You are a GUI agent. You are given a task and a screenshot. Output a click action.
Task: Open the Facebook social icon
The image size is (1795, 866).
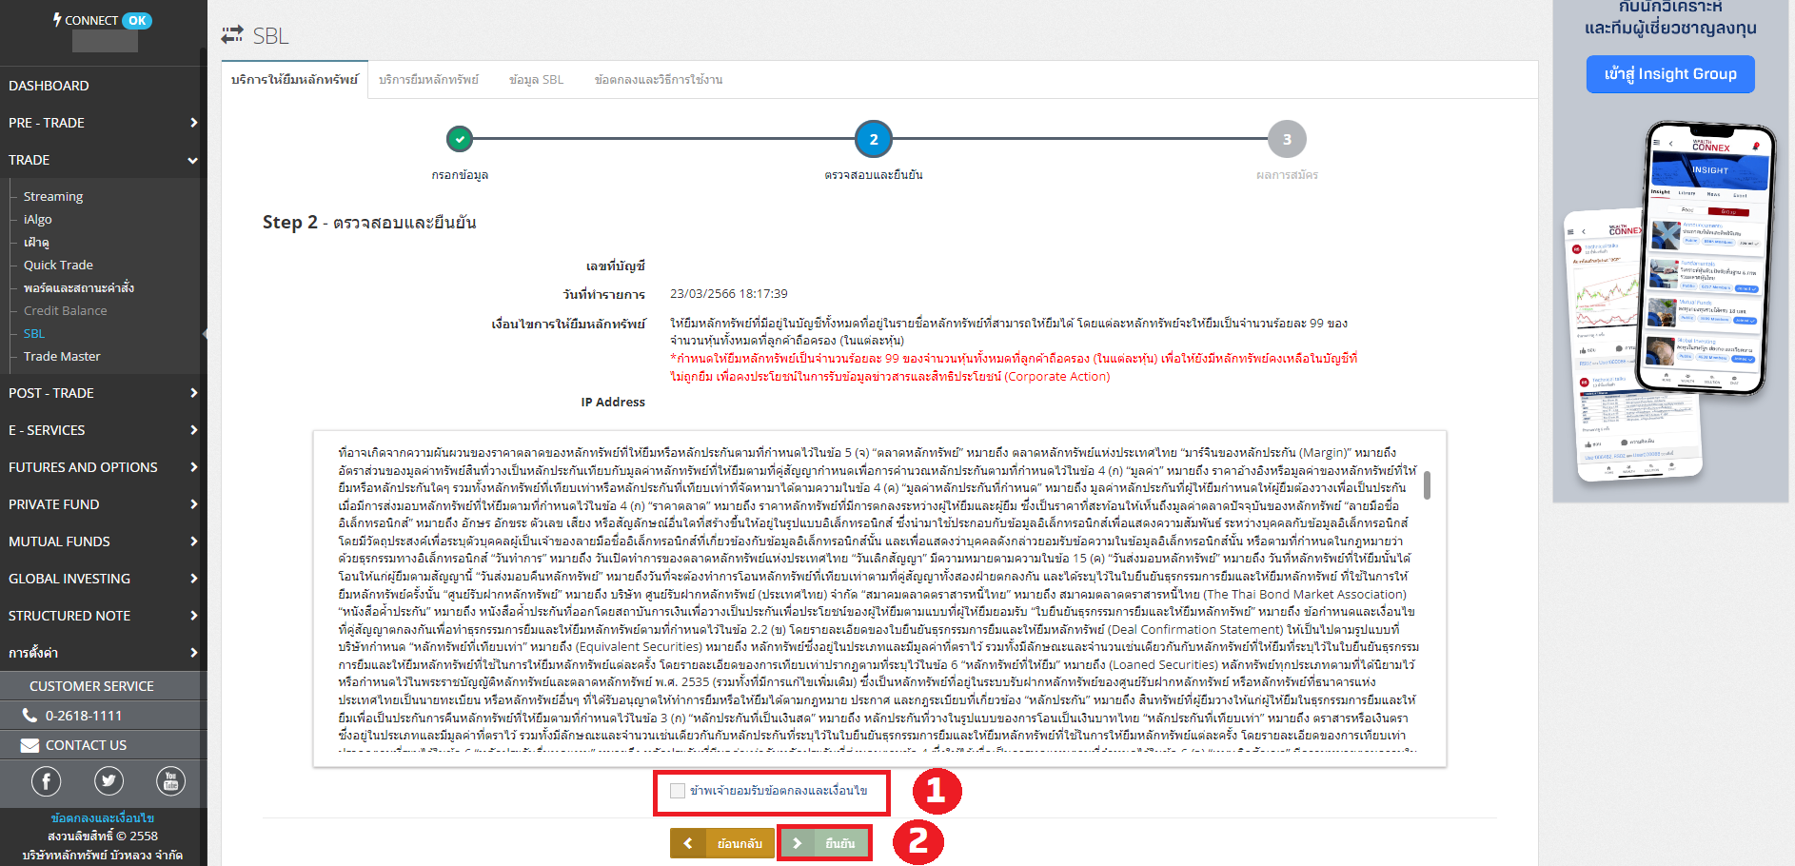(47, 781)
